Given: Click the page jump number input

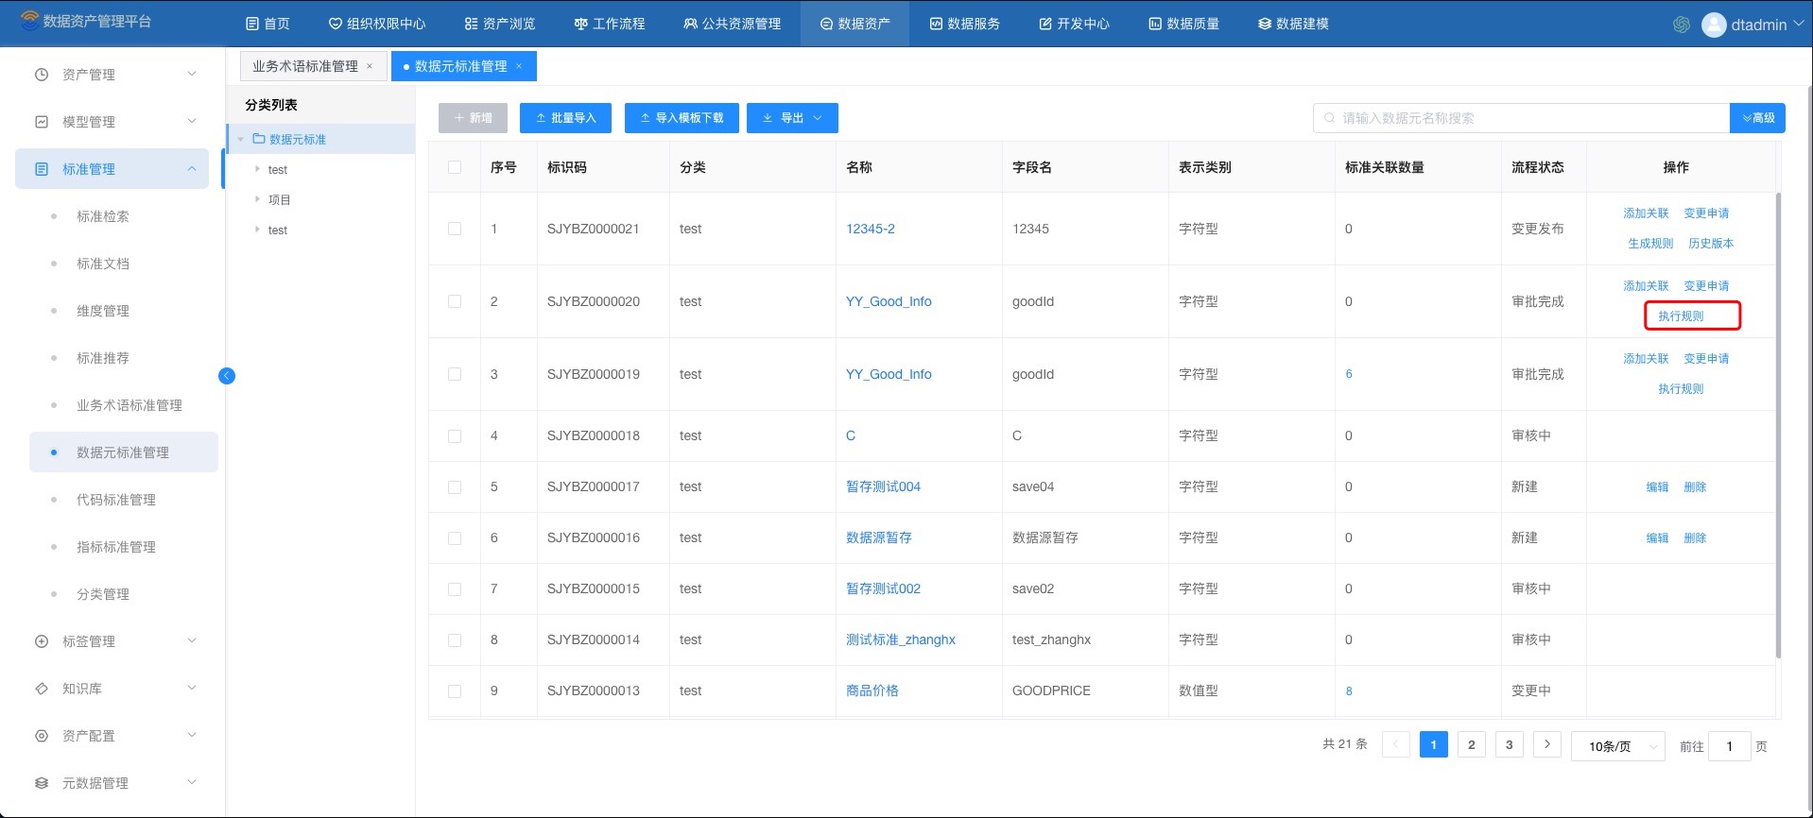Looking at the screenshot, I should [1730, 746].
